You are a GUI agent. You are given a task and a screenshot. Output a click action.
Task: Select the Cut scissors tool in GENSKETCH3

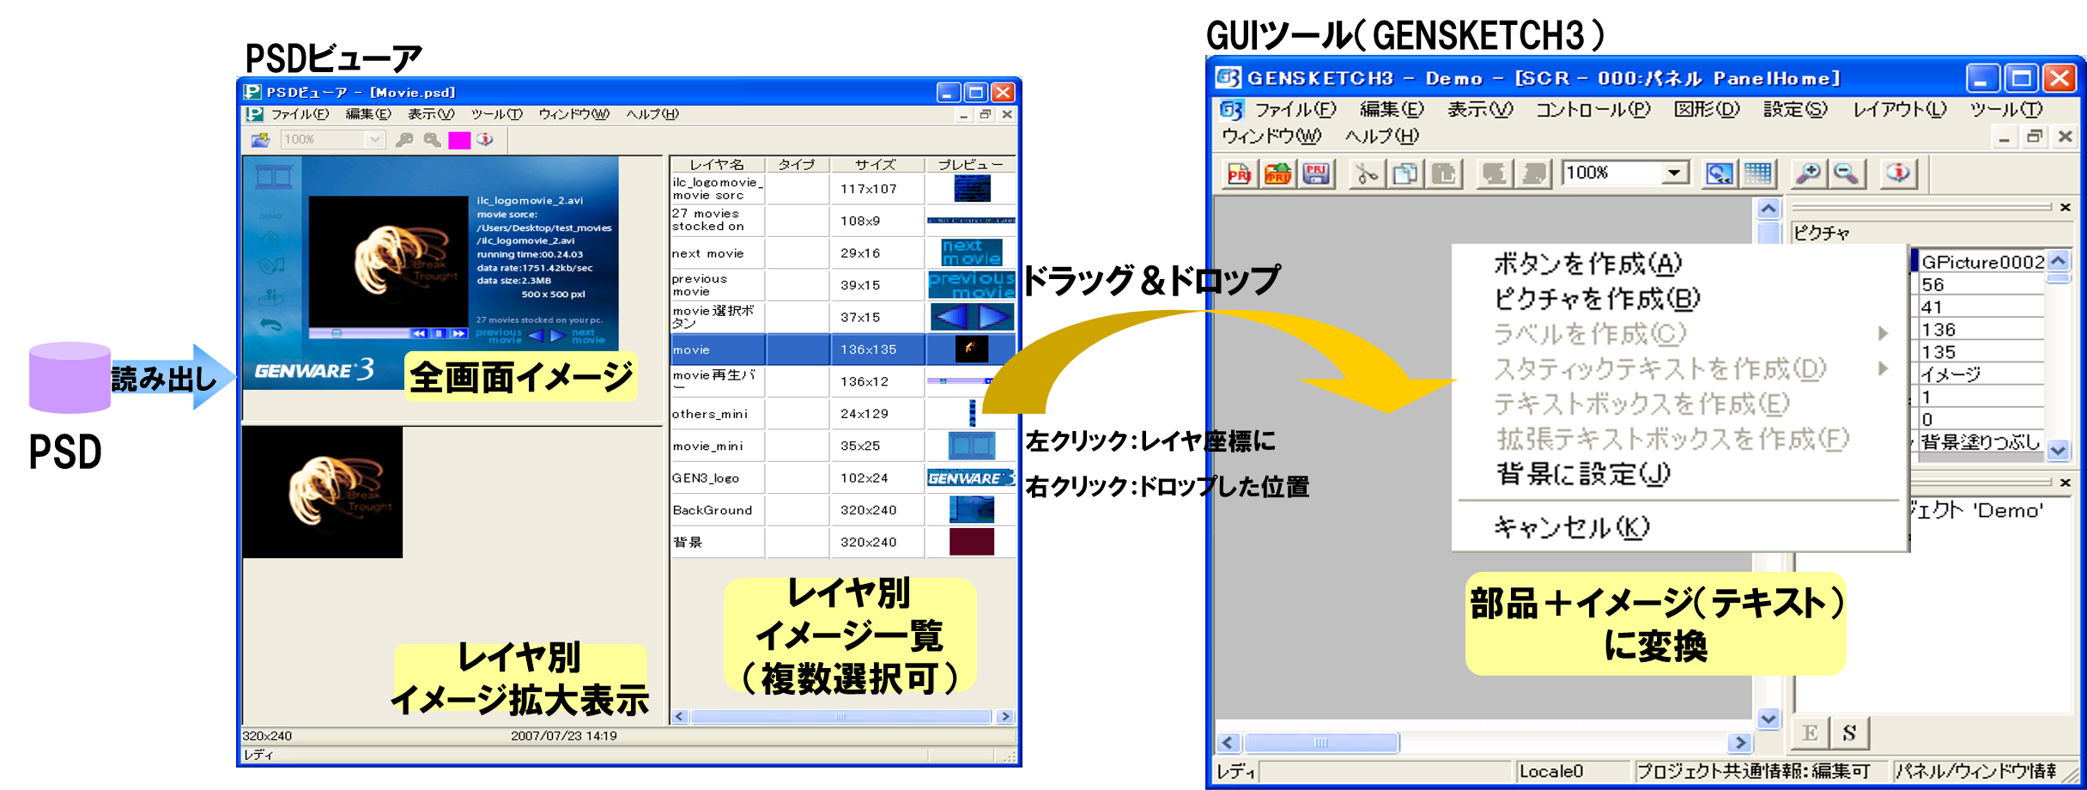(x=1367, y=173)
